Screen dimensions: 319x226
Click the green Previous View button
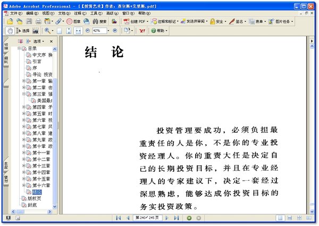(x=189, y=218)
